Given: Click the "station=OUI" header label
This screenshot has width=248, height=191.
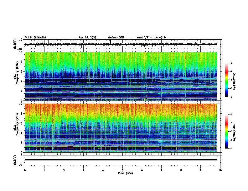Looking at the screenshot, I should 116,37.
